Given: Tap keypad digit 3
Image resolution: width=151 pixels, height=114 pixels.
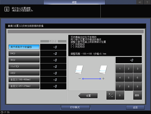Looking at the screenshot, I should point(138,69).
